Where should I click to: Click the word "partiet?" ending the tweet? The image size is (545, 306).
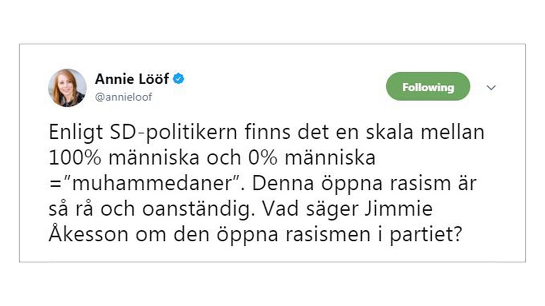(x=426, y=235)
